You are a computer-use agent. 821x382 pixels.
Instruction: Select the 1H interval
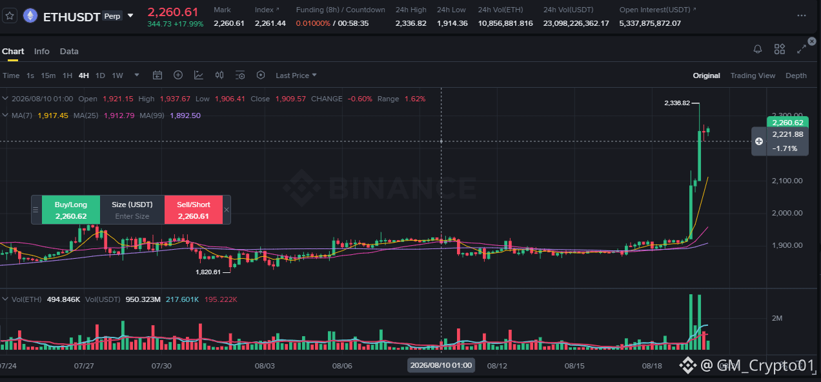(67, 75)
